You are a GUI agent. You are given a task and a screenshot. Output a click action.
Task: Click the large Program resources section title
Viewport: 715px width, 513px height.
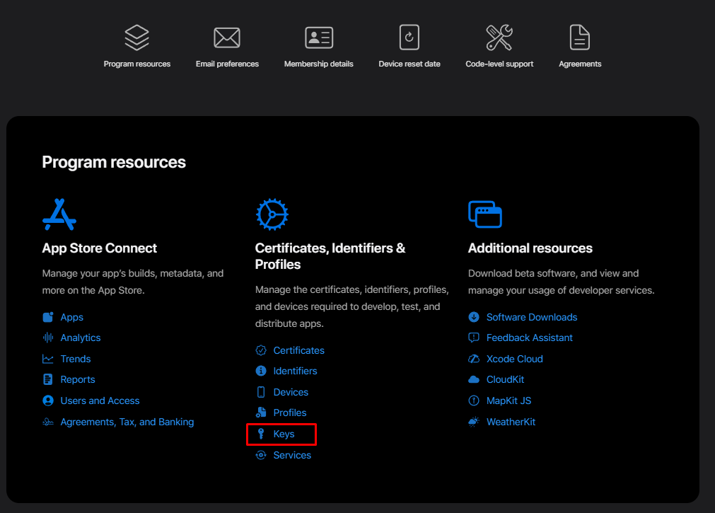pyautogui.click(x=114, y=163)
